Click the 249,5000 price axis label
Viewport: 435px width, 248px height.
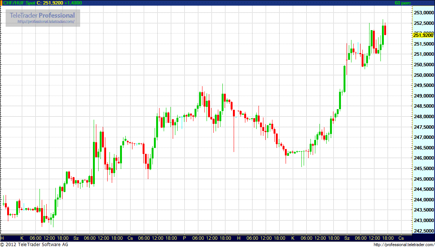click(424, 85)
